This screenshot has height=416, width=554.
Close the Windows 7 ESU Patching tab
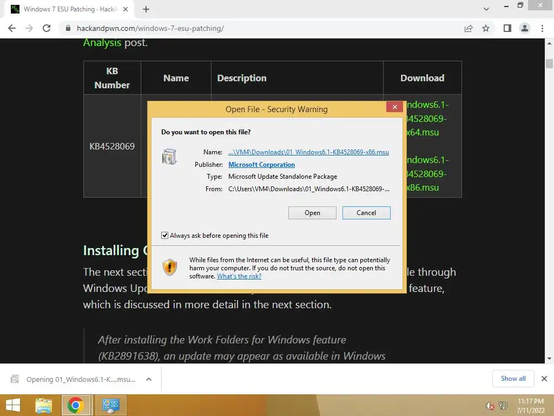[x=126, y=9]
